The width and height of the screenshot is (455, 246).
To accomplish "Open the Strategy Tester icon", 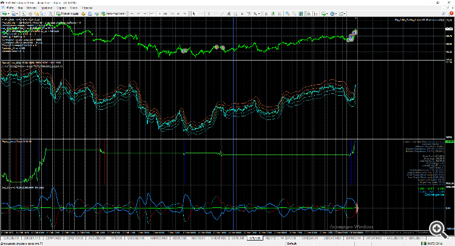I will (x=50, y=13).
